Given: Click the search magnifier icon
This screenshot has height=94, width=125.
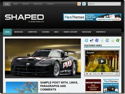Looking at the screenshot, I should (x=119, y=4).
